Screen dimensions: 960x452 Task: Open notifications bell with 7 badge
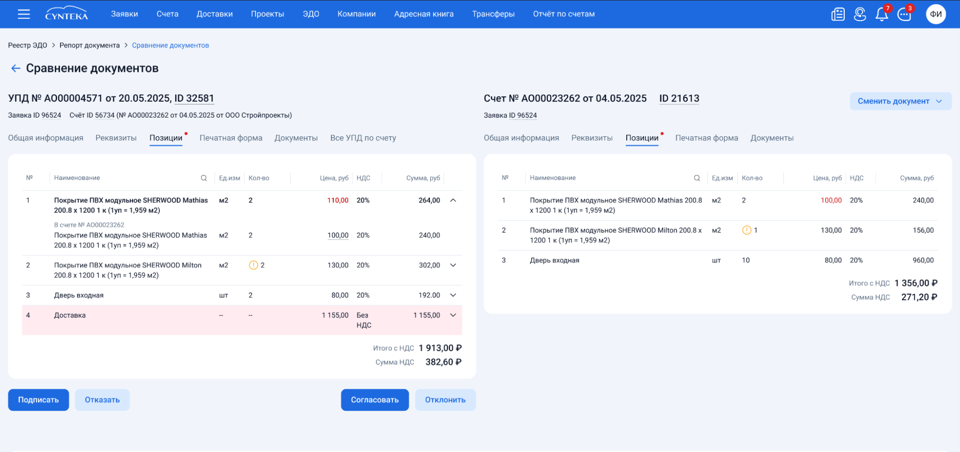pyautogui.click(x=882, y=14)
